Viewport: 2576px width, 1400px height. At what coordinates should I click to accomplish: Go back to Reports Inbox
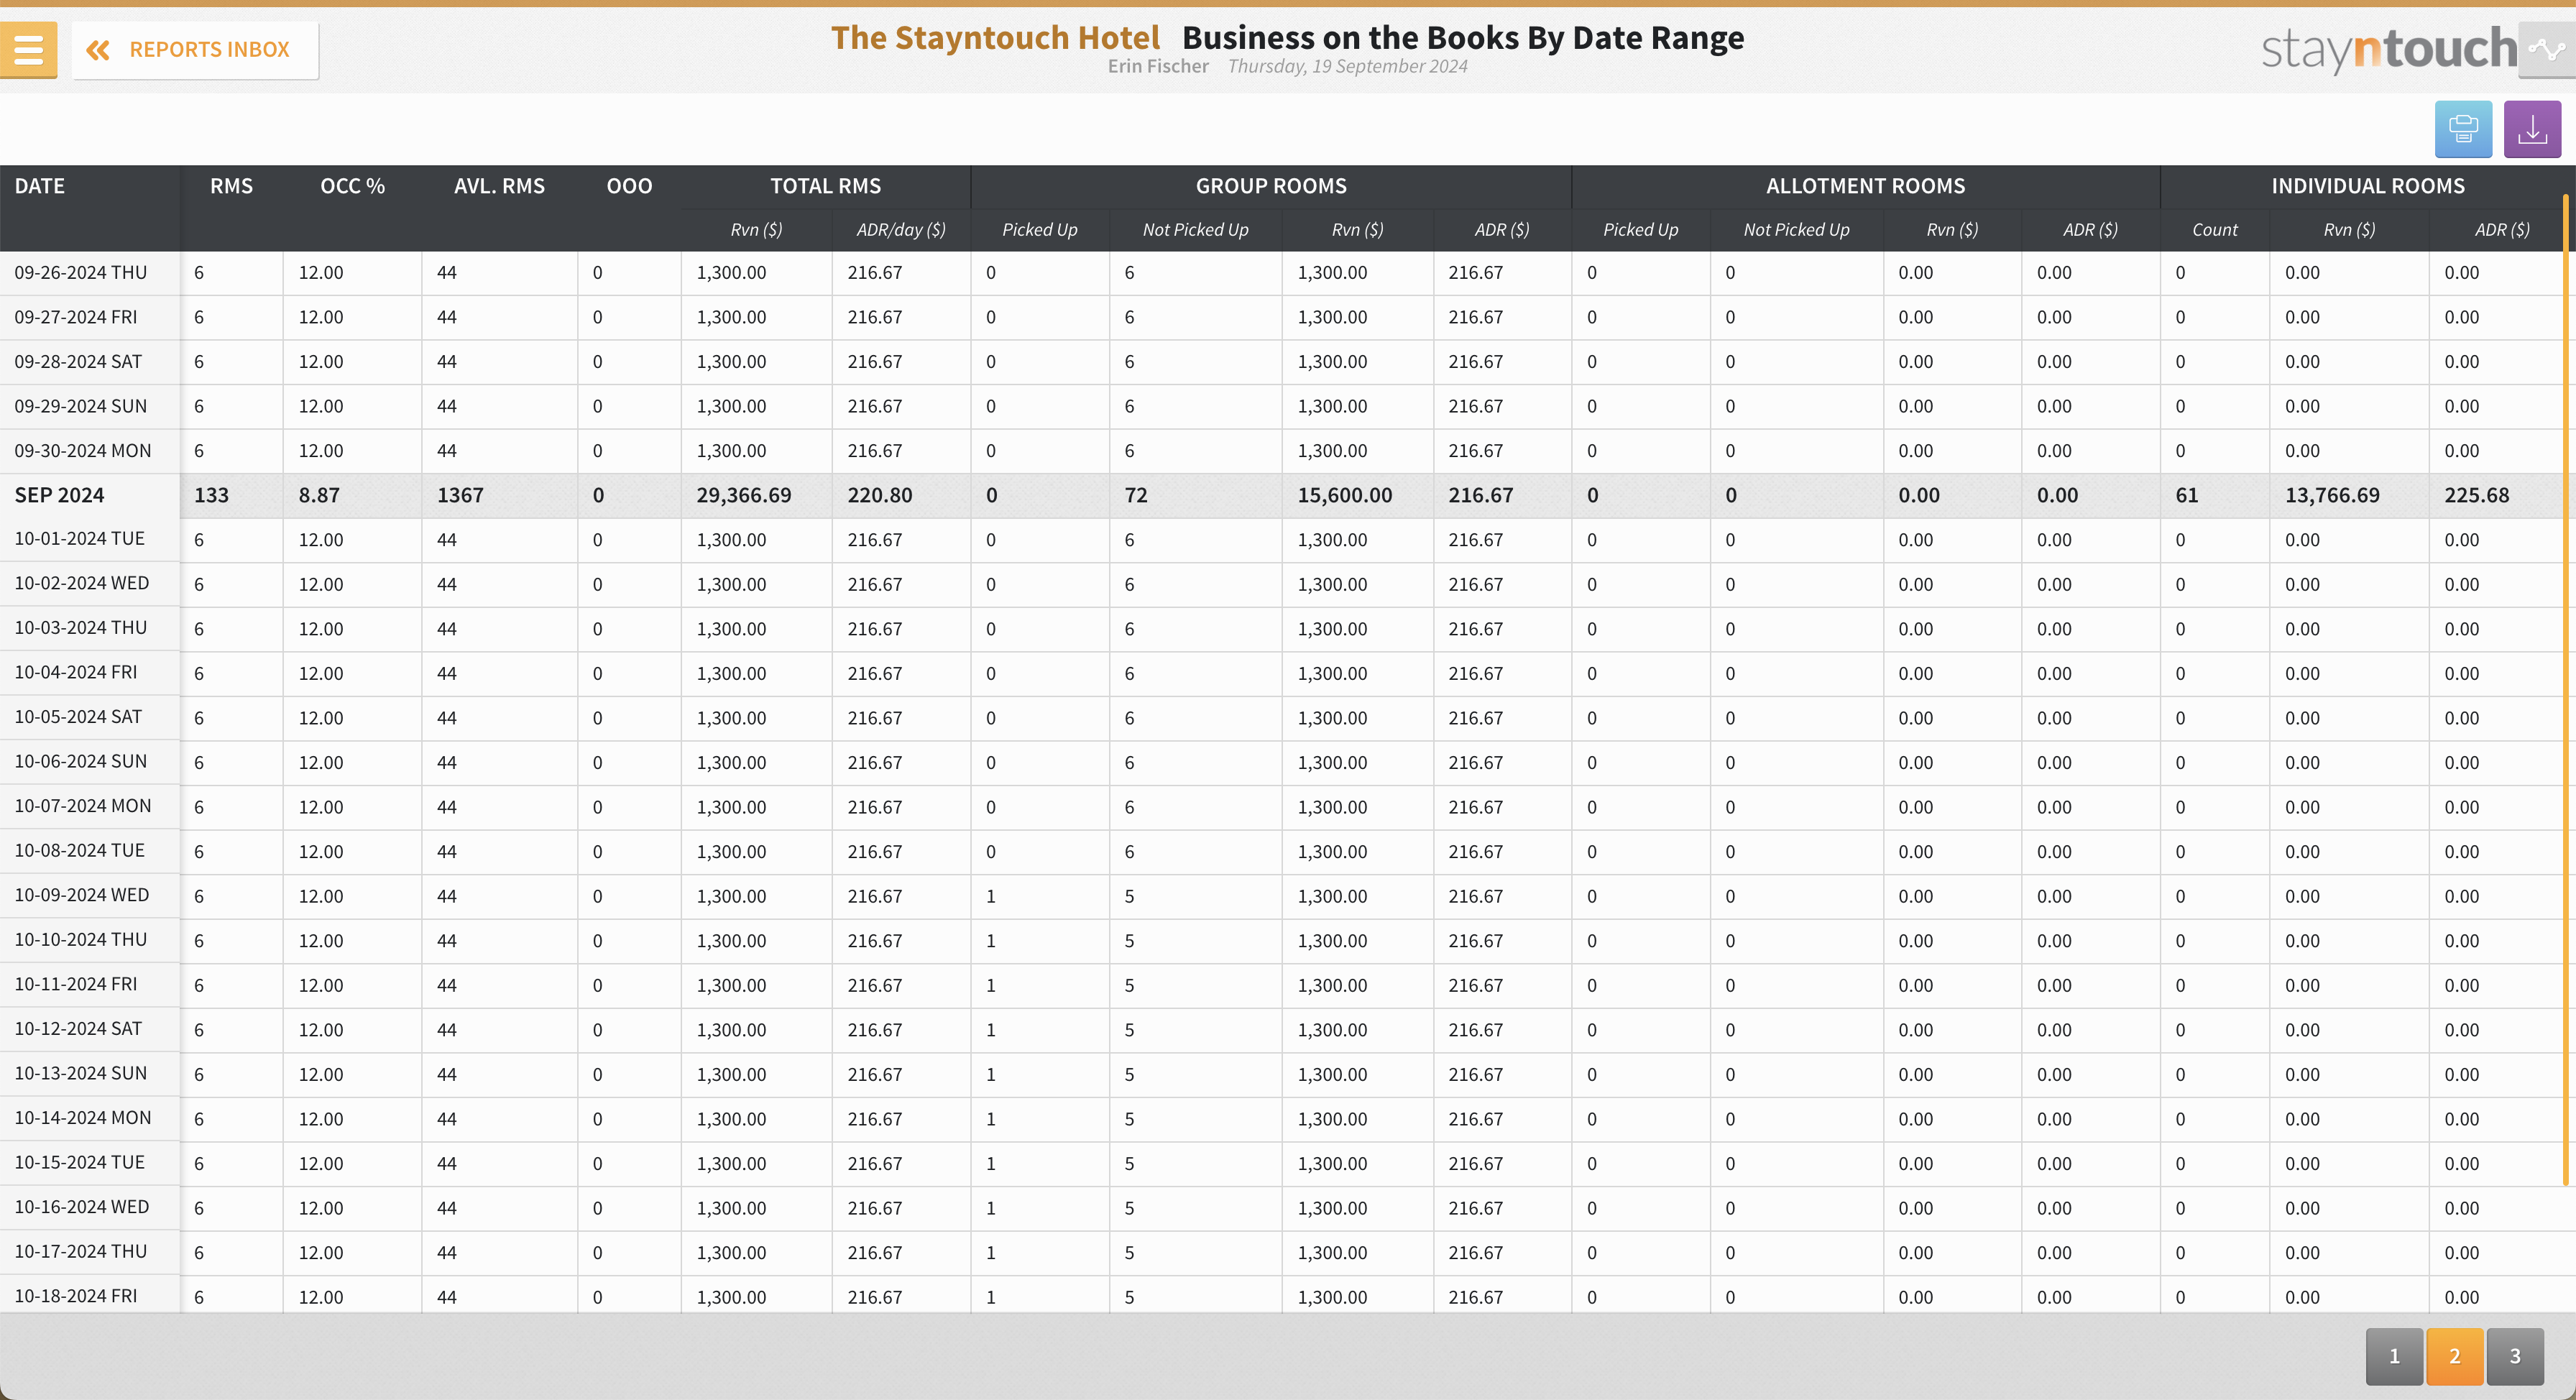click(209, 50)
